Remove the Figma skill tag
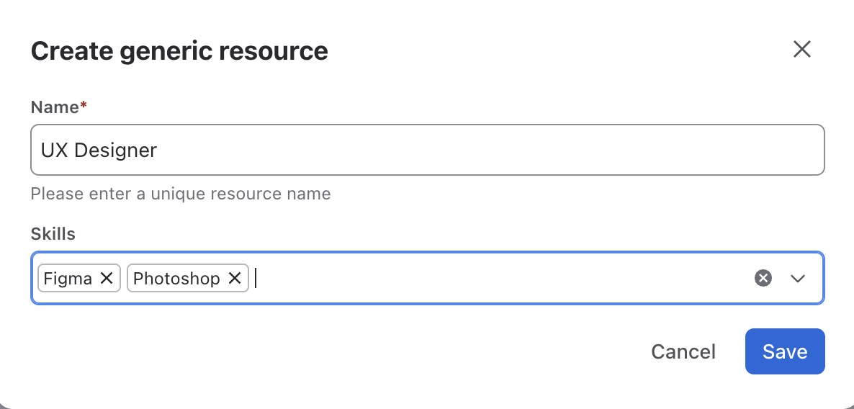This screenshot has height=409, width=854. pyautogui.click(x=107, y=278)
